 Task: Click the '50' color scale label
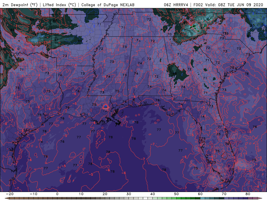(177, 194)
